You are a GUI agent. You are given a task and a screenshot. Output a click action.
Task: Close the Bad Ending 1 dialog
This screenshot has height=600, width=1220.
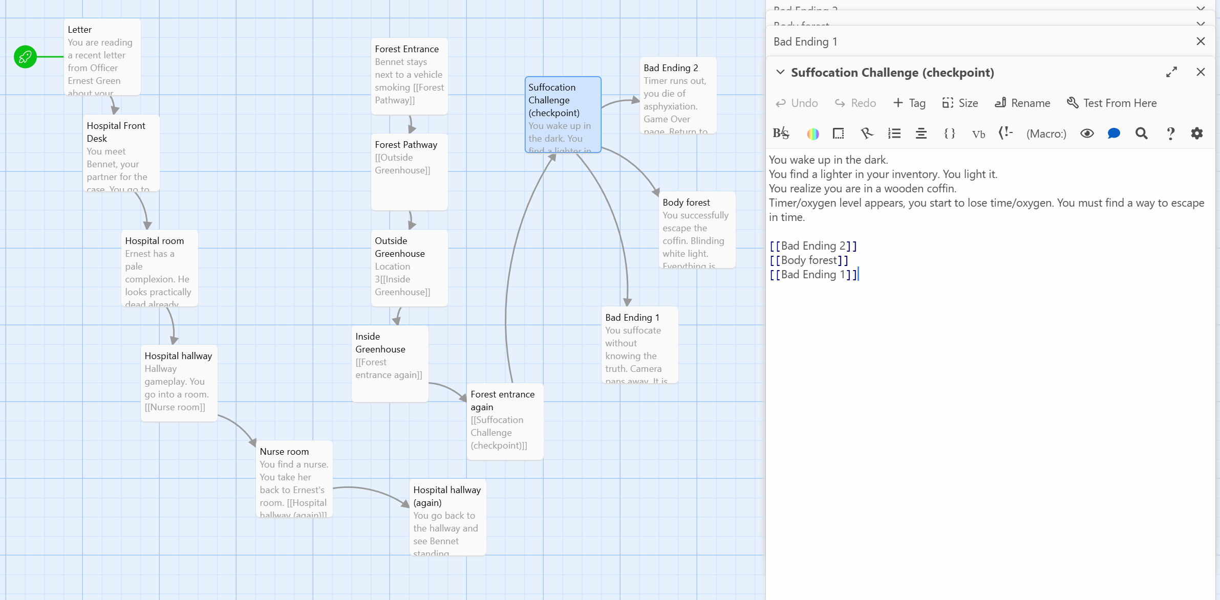(1201, 41)
